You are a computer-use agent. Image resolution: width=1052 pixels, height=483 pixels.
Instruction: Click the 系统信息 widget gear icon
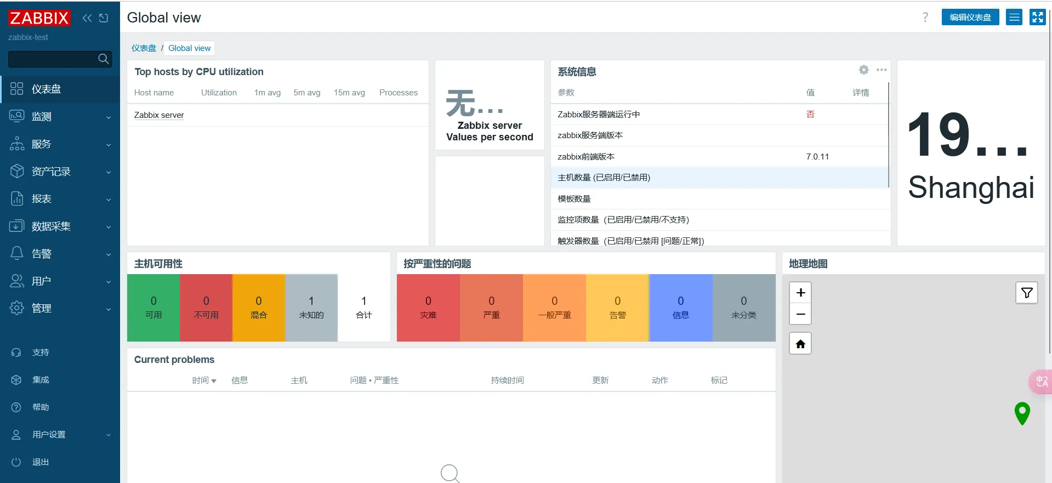[x=864, y=70]
